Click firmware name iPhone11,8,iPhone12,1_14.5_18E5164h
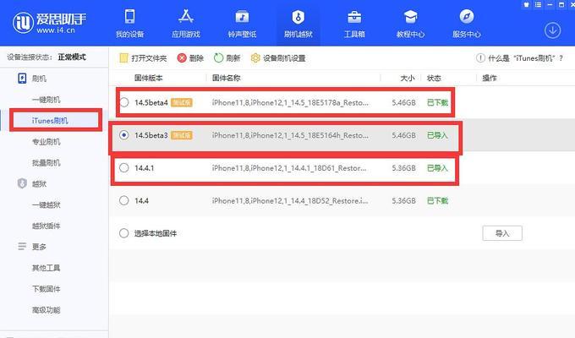Image resolution: width=575 pixels, height=338 pixels. coord(290,135)
